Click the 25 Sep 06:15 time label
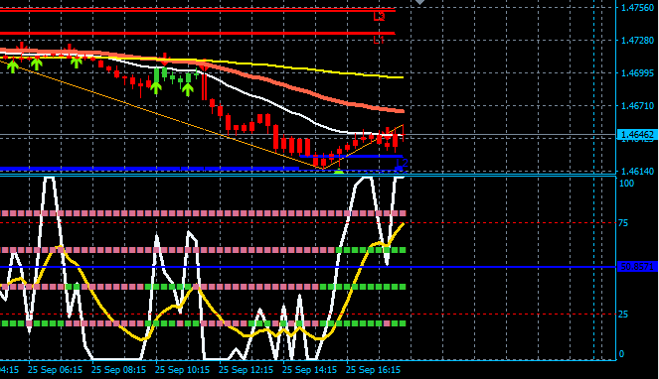Image resolution: width=659 pixels, height=379 pixels. point(55,370)
